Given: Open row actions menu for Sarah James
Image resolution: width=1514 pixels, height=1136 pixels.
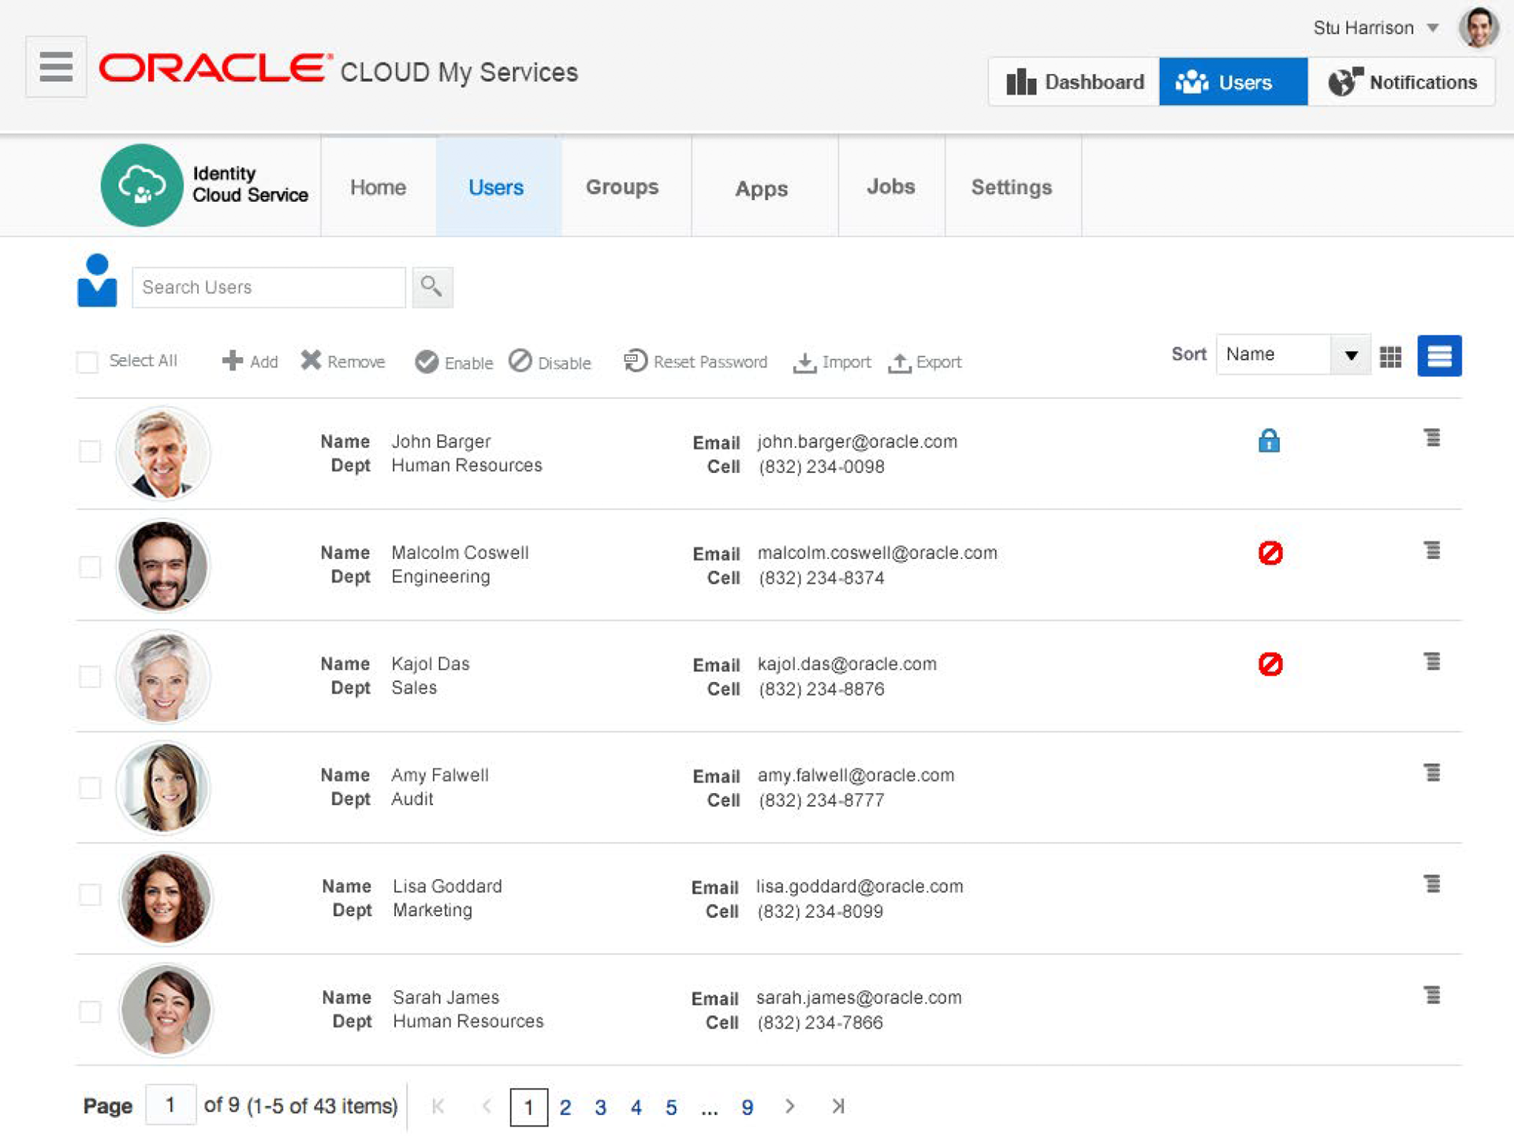Looking at the screenshot, I should click(1432, 994).
